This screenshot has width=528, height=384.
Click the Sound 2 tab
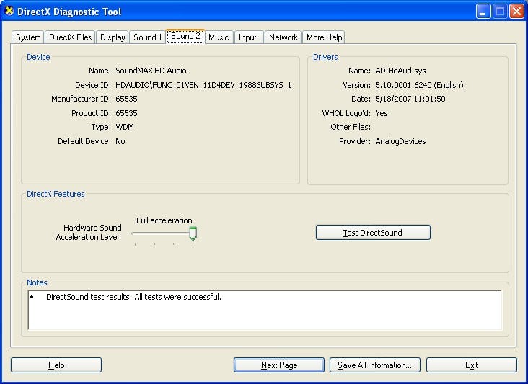coord(185,36)
